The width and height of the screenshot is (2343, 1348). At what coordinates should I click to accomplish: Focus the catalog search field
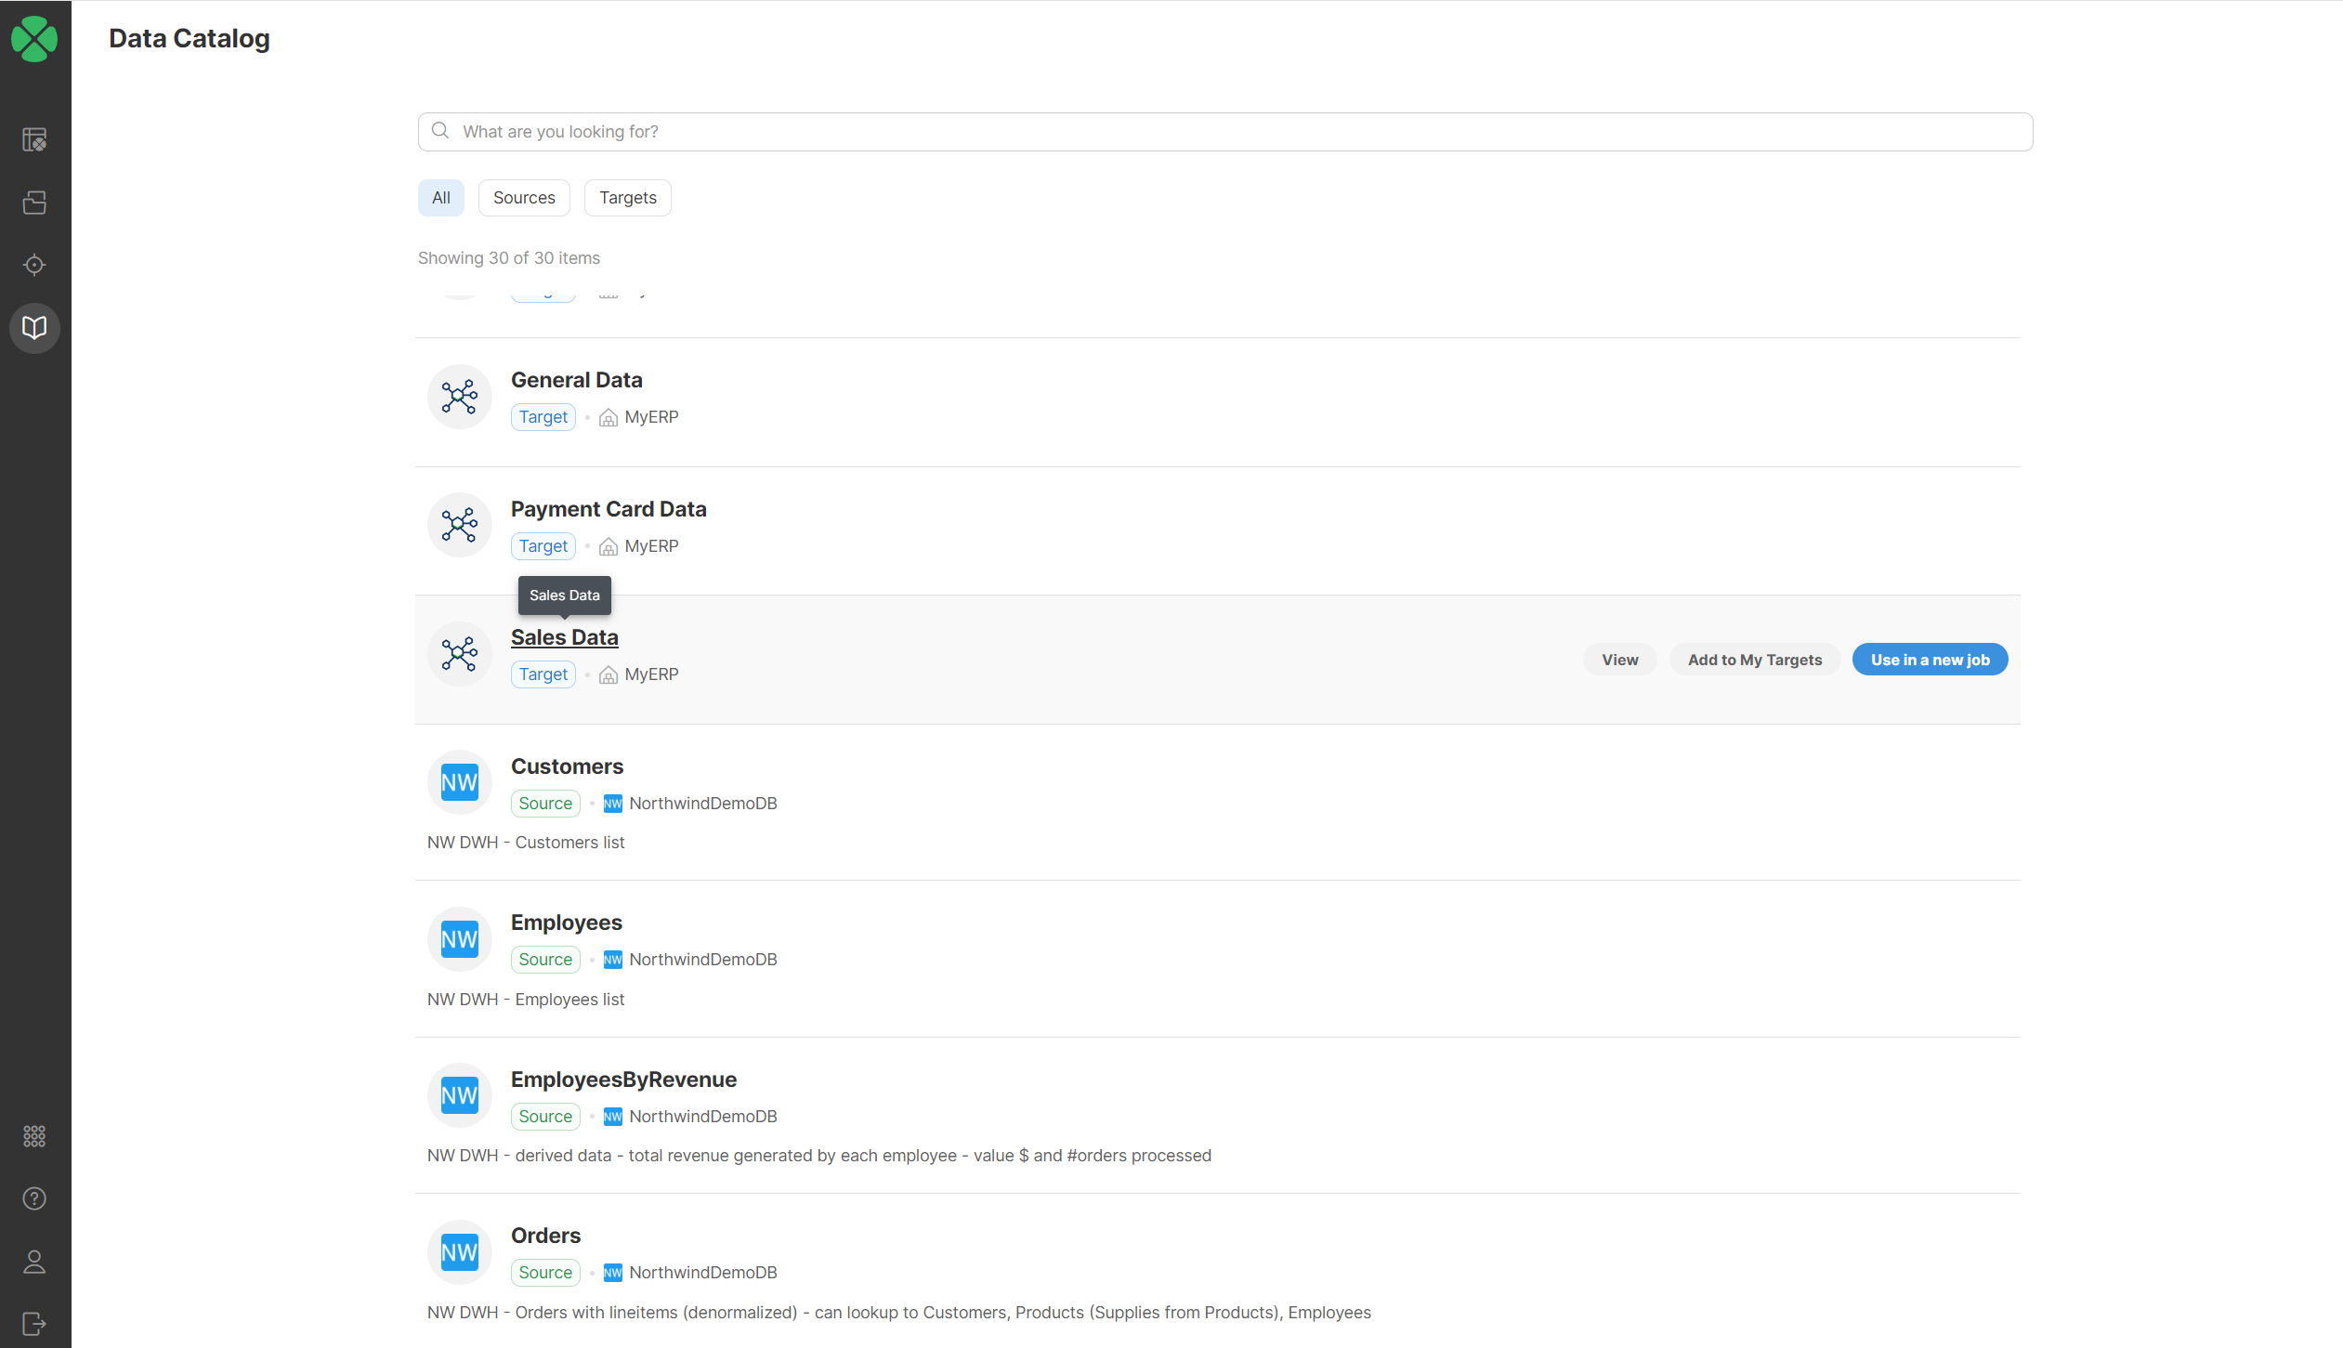pyautogui.click(x=1224, y=132)
